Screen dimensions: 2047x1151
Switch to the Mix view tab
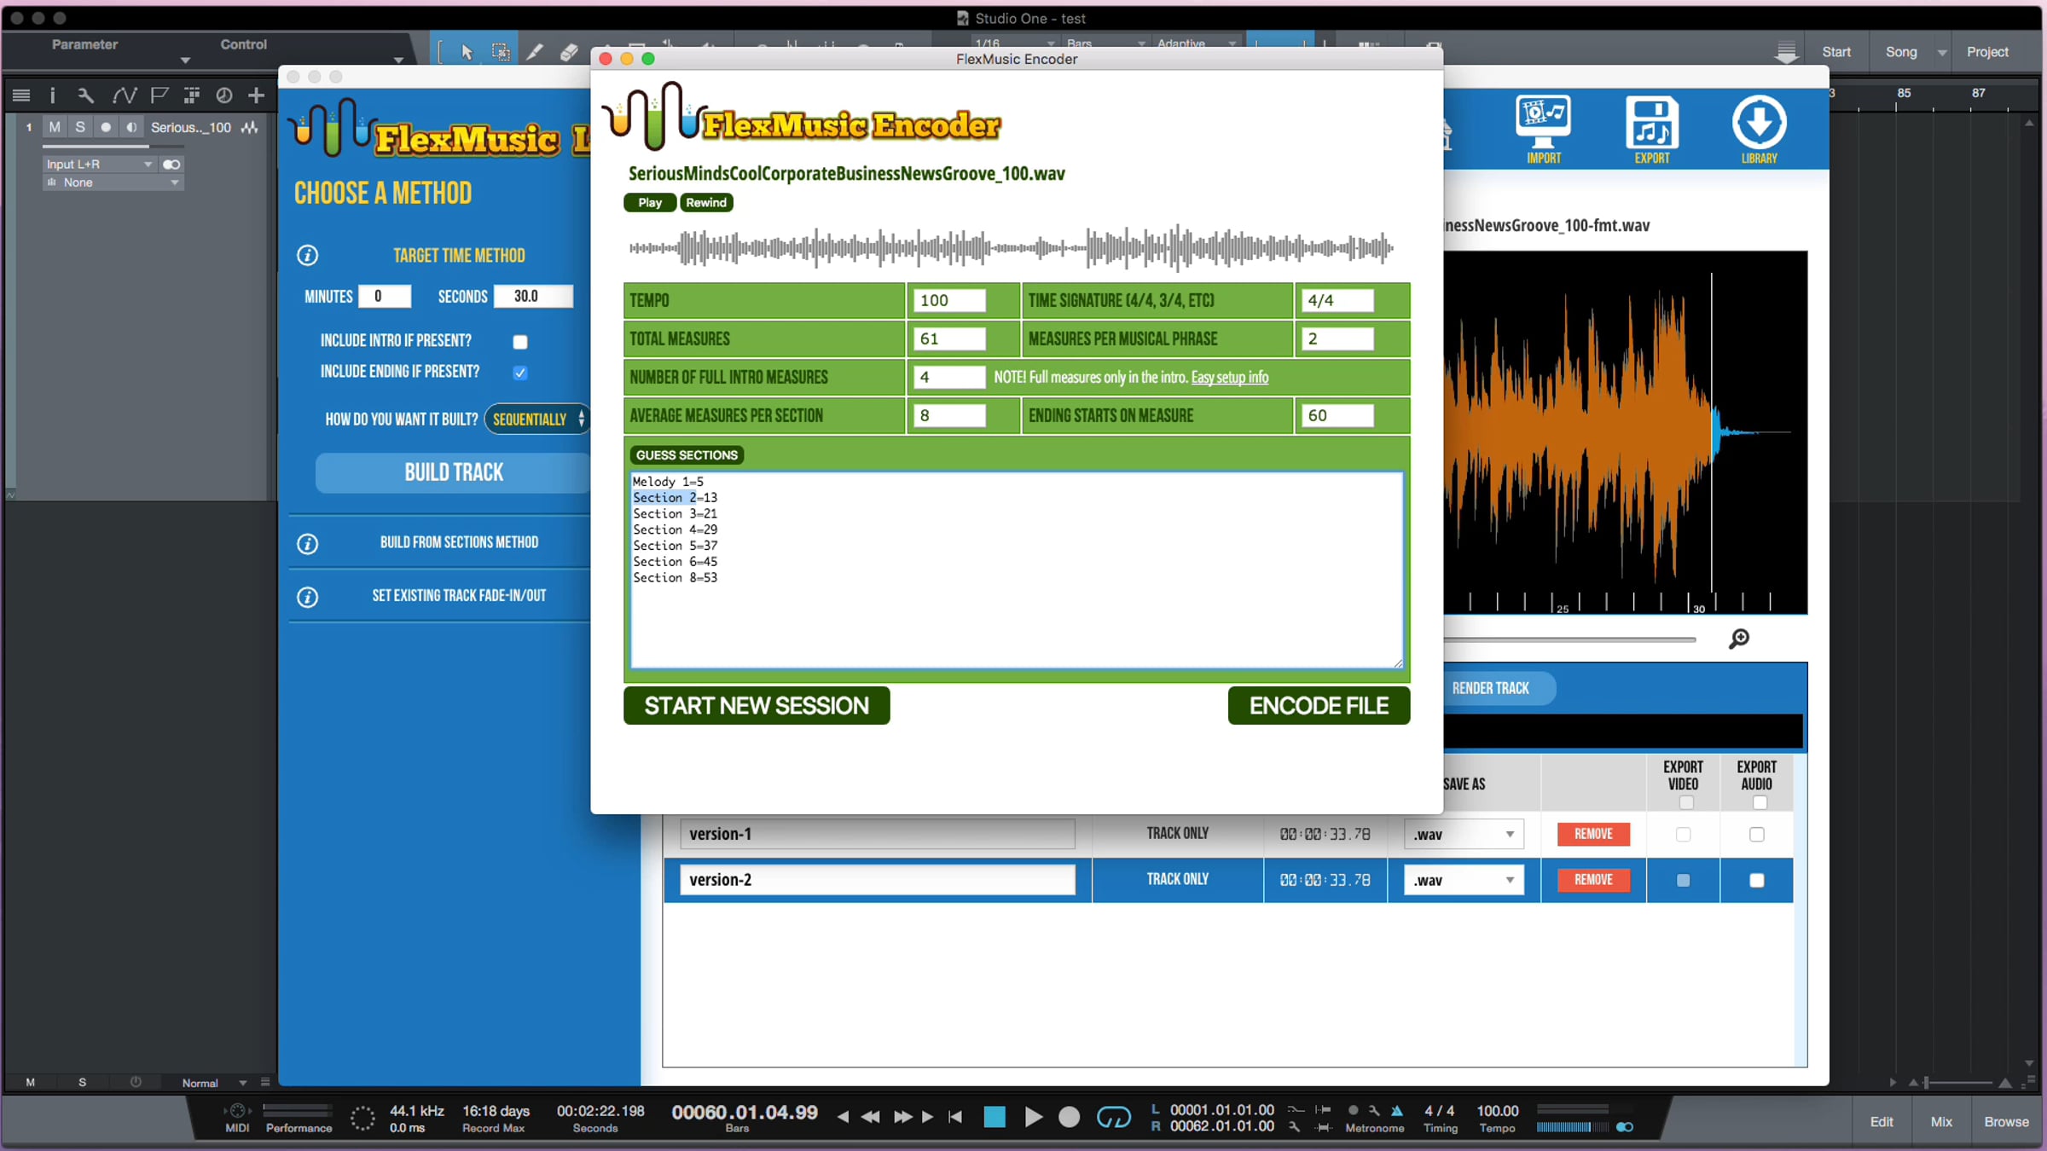[x=1941, y=1121]
